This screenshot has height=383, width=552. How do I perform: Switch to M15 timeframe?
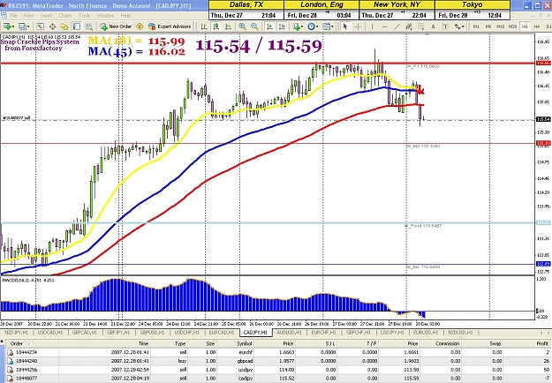[x=500, y=26]
